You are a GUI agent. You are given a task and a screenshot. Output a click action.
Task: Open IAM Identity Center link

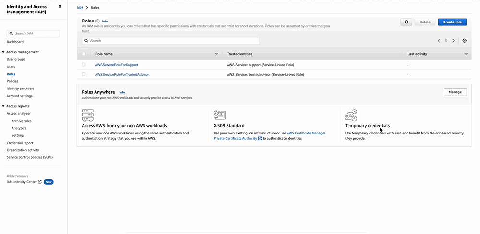pyautogui.click(x=22, y=182)
